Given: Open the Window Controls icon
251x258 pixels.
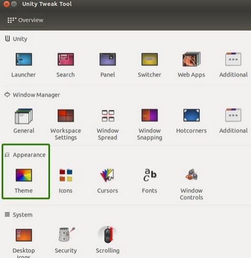Looking at the screenshot, I should pos(192,174).
